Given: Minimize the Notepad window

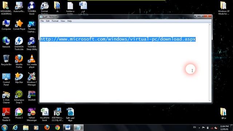Looking at the screenshot, I should 197,16.
